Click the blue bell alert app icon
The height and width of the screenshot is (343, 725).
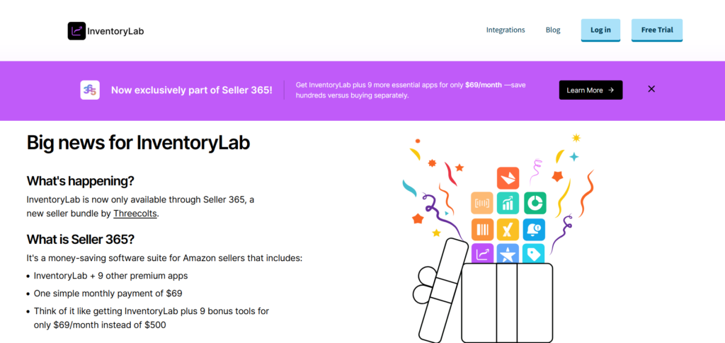click(534, 229)
